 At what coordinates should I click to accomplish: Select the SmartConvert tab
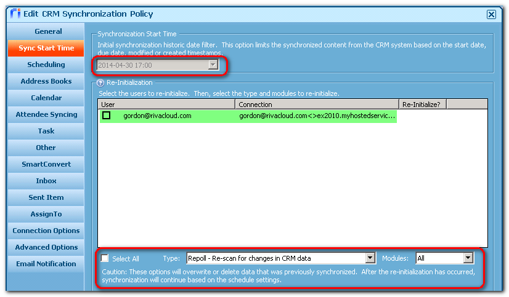pyautogui.click(x=46, y=164)
